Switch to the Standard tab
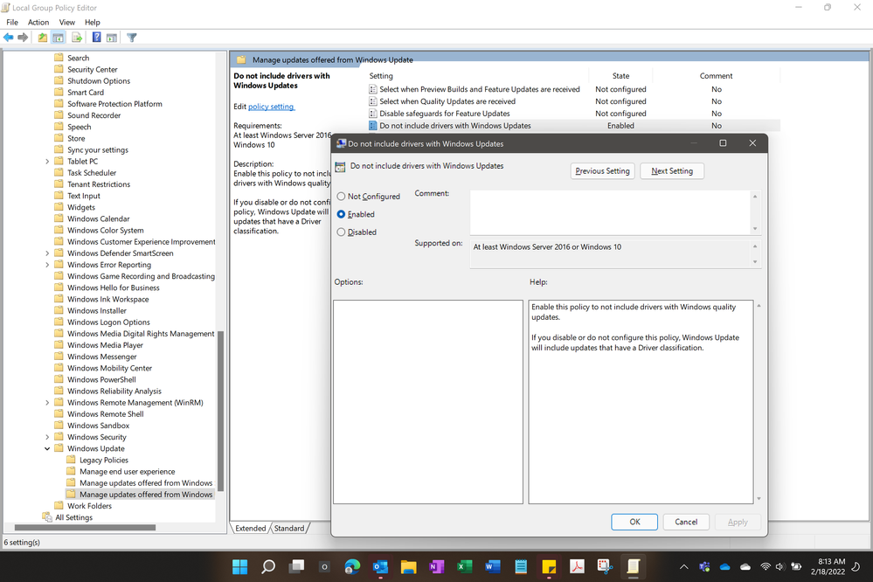 point(289,528)
